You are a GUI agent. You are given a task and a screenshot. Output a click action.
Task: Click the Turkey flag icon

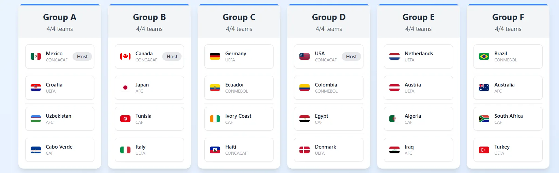click(484, 150)
